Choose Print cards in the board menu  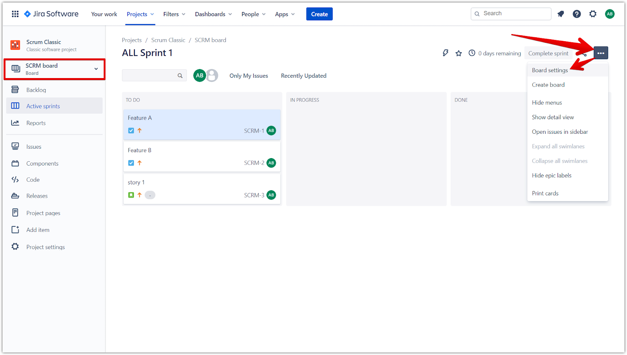[x=545, y=193]
